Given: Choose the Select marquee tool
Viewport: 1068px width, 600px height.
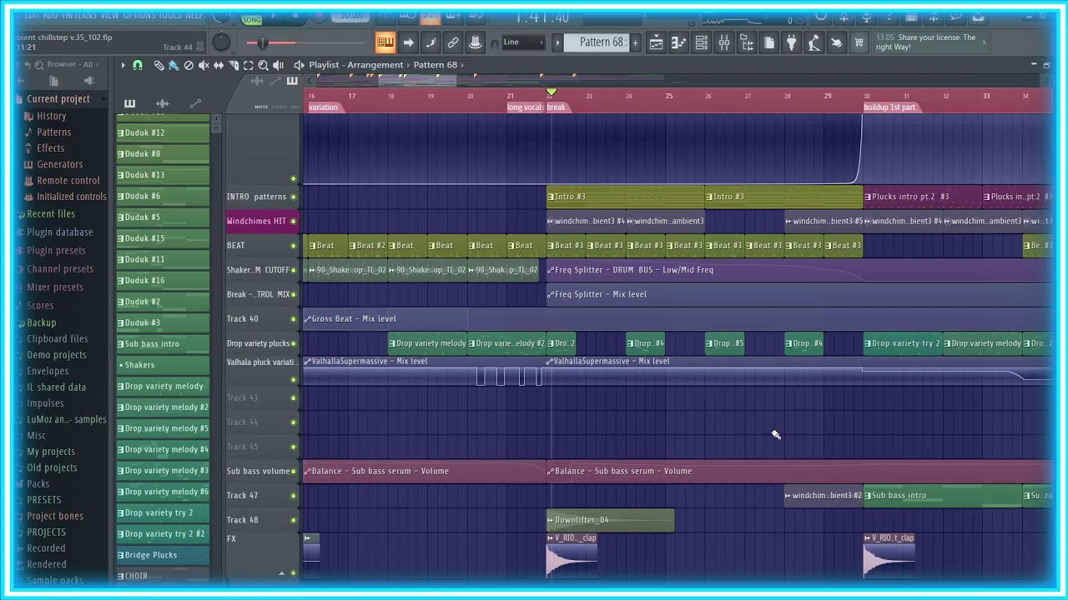Looking at the screenshot, I should pyautogui.click(x=249, y=65).
